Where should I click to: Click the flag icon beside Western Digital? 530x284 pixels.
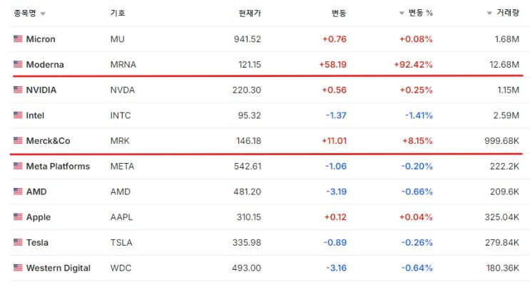point(18,268)
